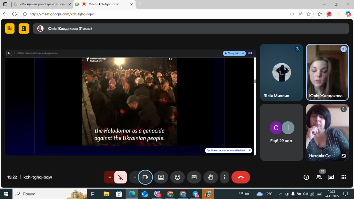Click the share screen icon
Viewport: 354px width, 199px height.
pos(161,177)
